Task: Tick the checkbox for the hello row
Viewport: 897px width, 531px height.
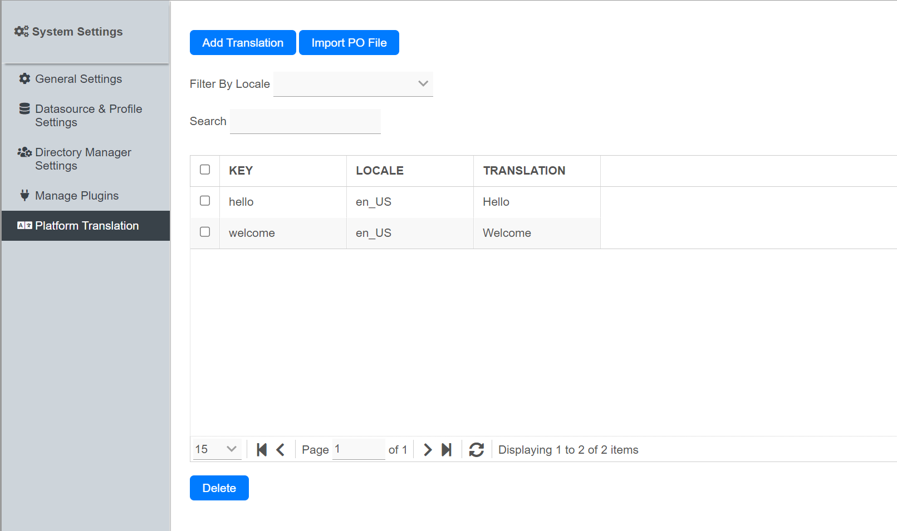Action: click(205, 201)
